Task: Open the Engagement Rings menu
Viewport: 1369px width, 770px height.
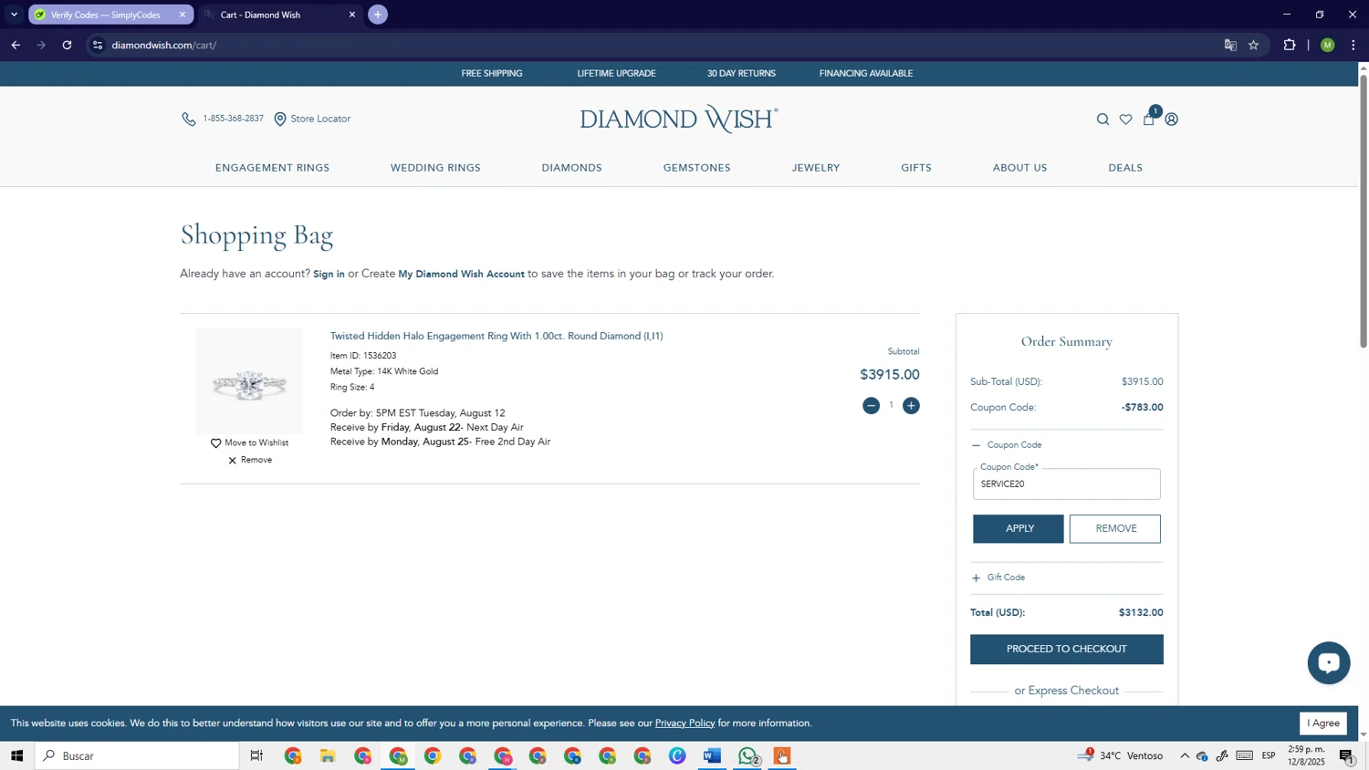Action: (x=272, y=168)
